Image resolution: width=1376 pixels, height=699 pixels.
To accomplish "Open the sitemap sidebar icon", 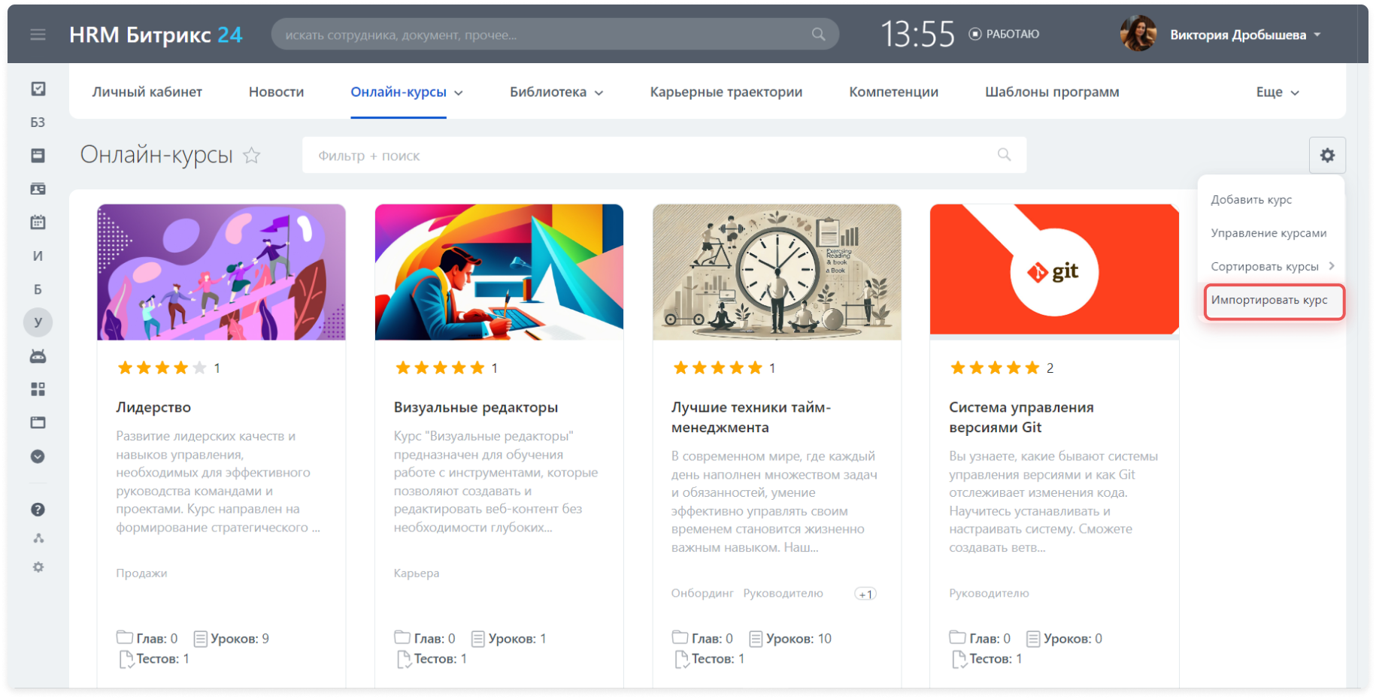I will [x=38, y=538].
